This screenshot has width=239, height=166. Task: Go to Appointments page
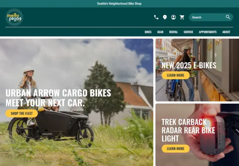(208, 32)
